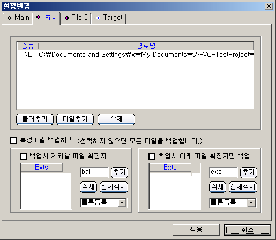Select the 폴더 row in path list
Image resolution: width=276 pixels, height=240 pixels.
136,55
